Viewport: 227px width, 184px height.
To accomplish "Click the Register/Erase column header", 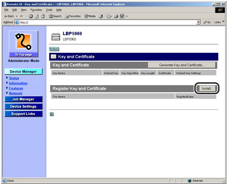I will (196, 97).
